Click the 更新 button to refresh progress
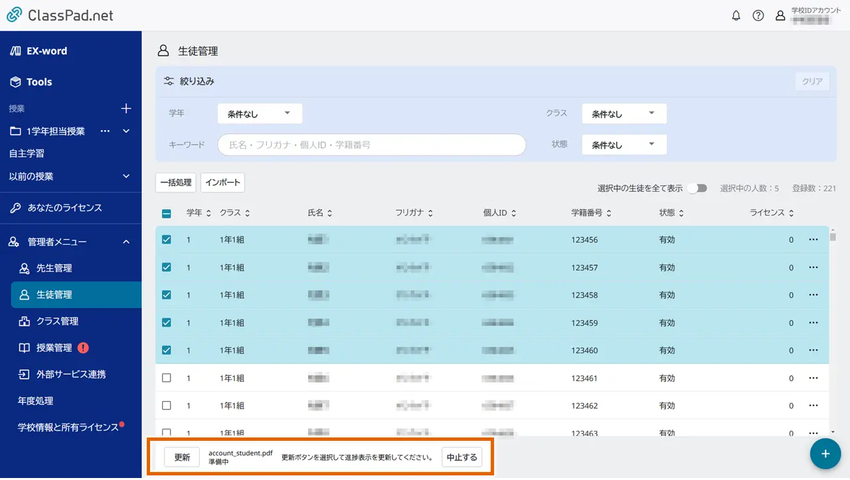This screenshot has width=850, height=480. [182, 457]
